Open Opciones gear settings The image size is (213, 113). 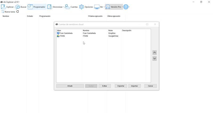pos(81,7)
